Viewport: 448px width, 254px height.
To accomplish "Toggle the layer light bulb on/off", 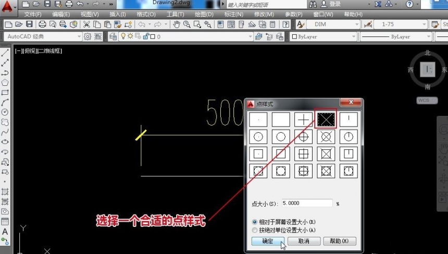I will point(123,36).
